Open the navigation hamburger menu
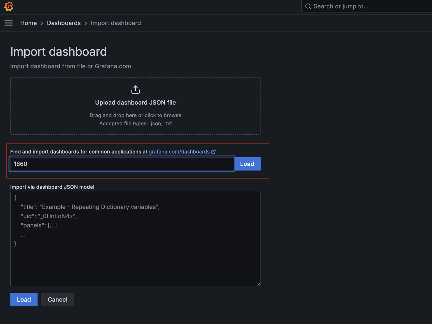The image size is (432, 324). [8, 23]
